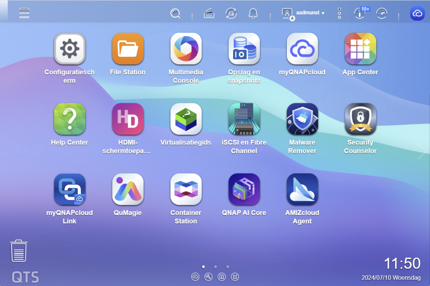The image size is (430, 286).
Task: Launch File Station
Action: 128,49
